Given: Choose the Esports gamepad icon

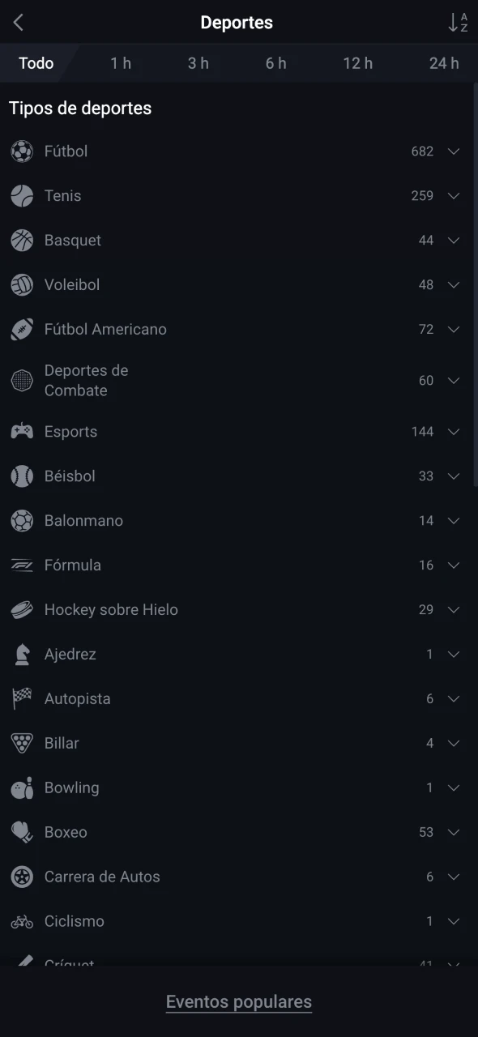Looking at the screenshot, I should (x=22, y=432).
